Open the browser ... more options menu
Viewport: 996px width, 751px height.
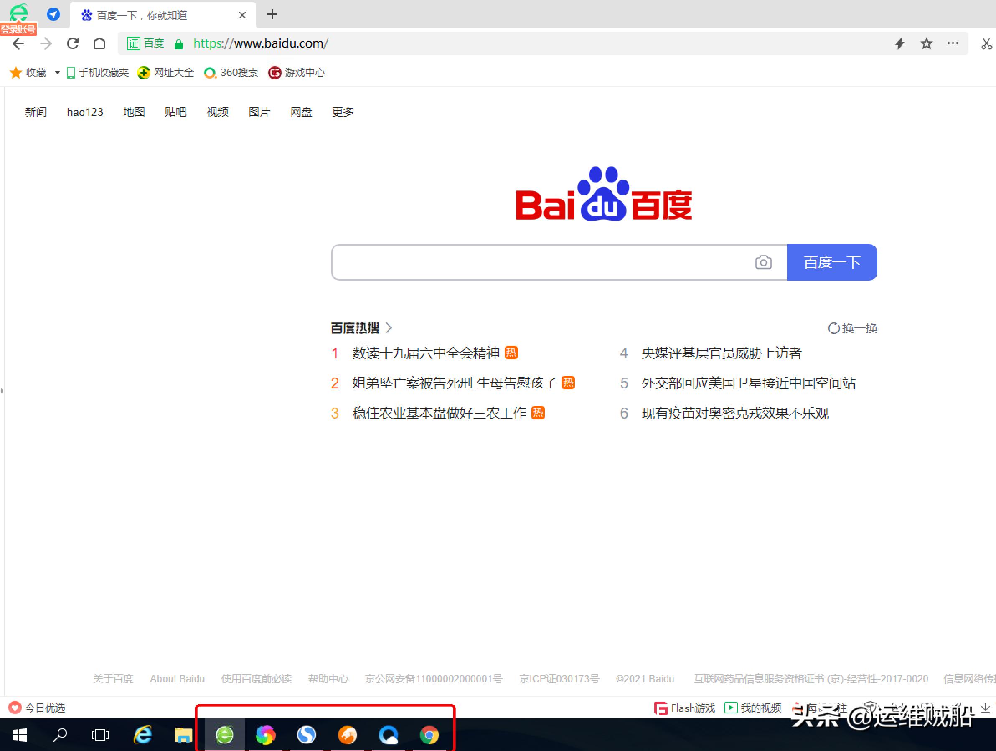tap(953, 43)
